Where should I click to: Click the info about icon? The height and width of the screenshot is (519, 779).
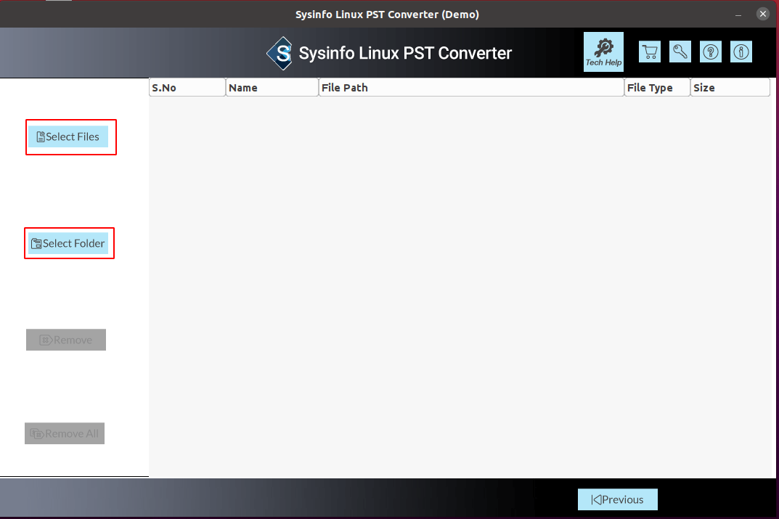click(741, 52)
